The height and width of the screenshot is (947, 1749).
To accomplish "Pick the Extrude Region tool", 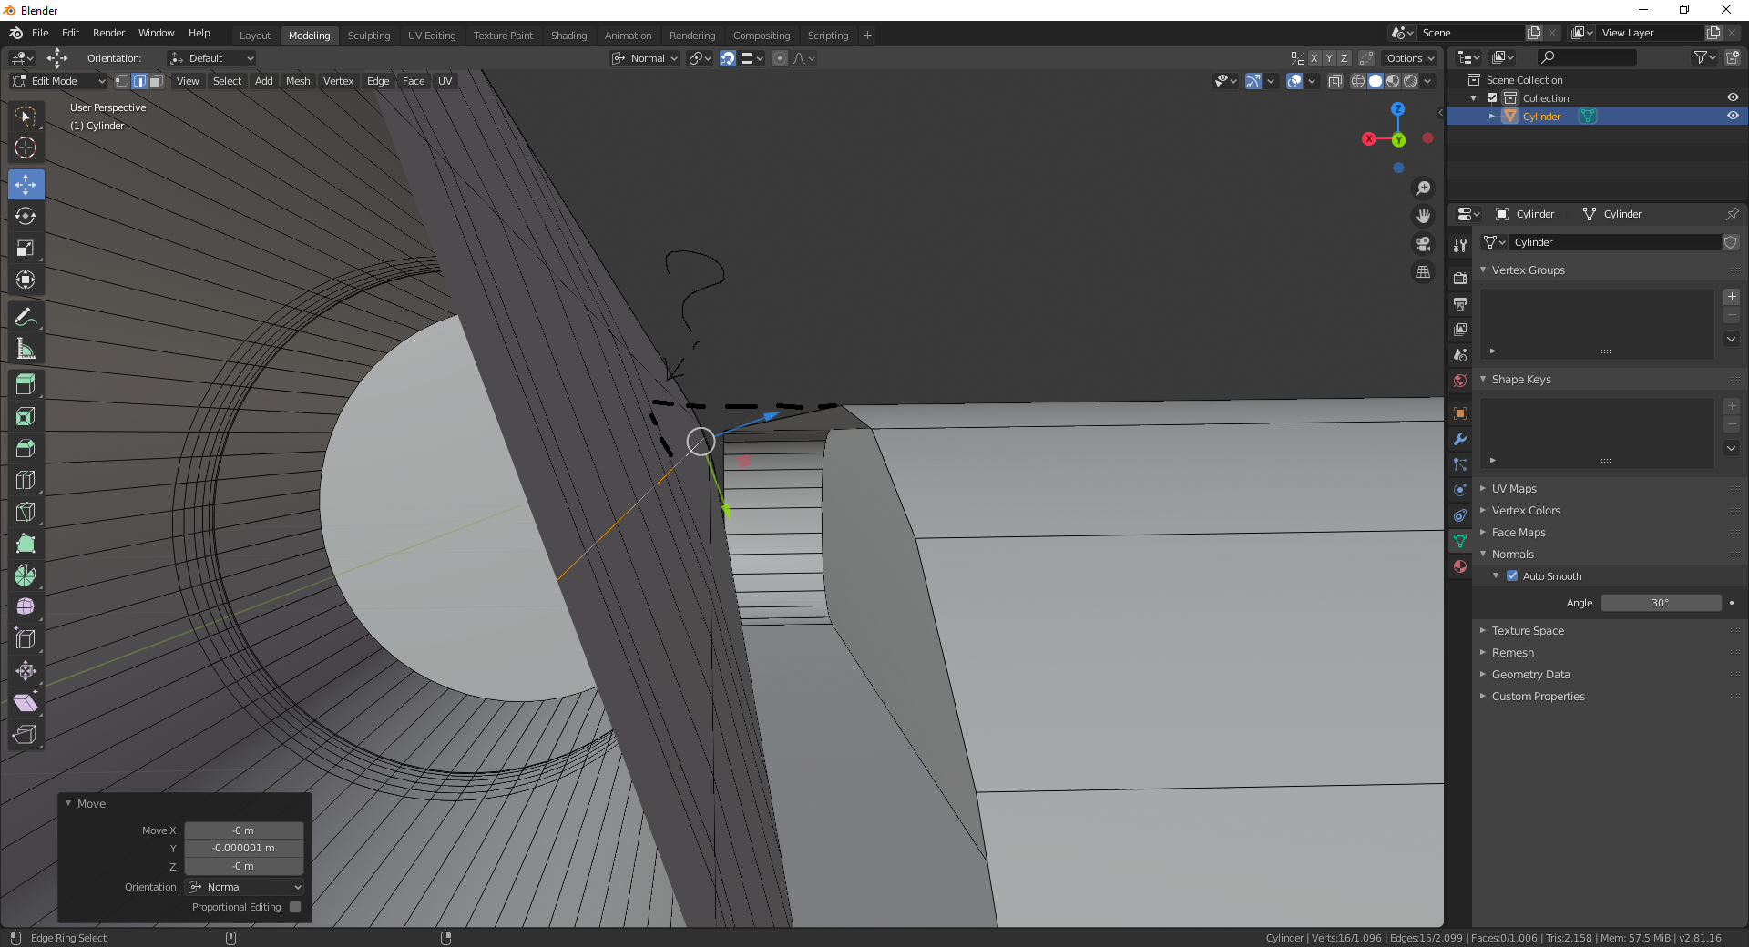I will coord(26,384).
